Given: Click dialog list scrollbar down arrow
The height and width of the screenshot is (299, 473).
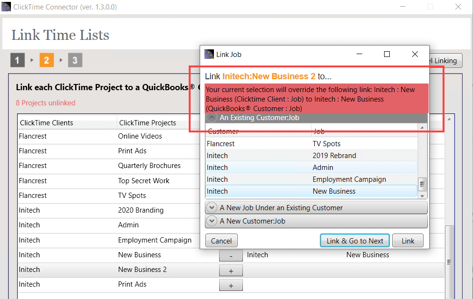Looking at the screenshot, I should coord(422,196).
